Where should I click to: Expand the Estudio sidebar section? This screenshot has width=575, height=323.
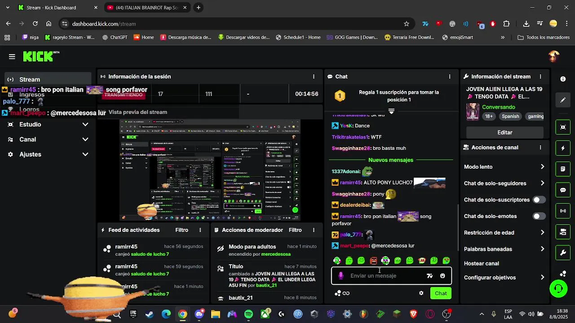coord(48,124)
